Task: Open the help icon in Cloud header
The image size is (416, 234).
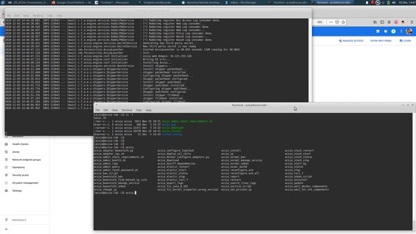Action: click(385, 31)
